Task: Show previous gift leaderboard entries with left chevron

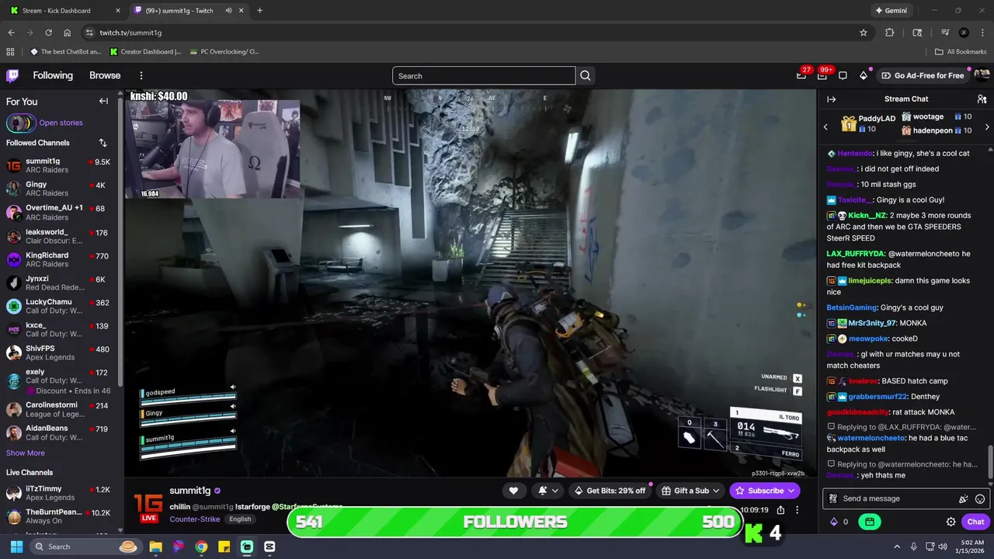Action: coord(825,127)
